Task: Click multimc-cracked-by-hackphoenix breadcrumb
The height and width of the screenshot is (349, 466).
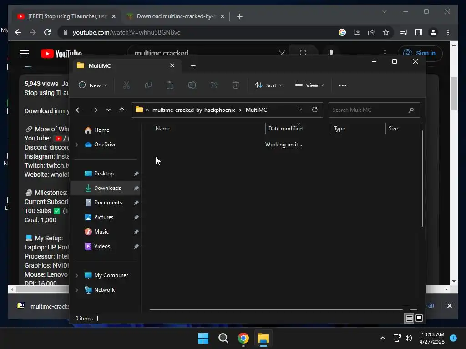Action: click(193, 110)
